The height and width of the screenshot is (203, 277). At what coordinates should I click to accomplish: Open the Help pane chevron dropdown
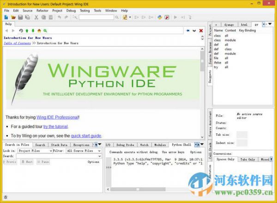coord(194,31)
